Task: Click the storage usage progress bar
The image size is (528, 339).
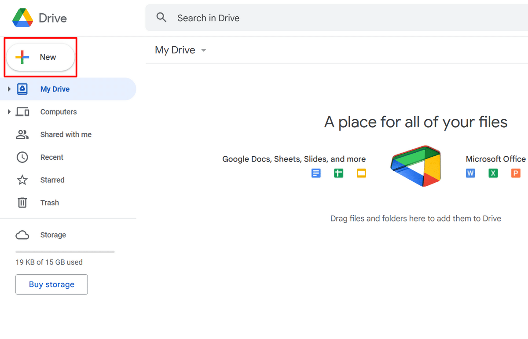Action: [65, 252]
